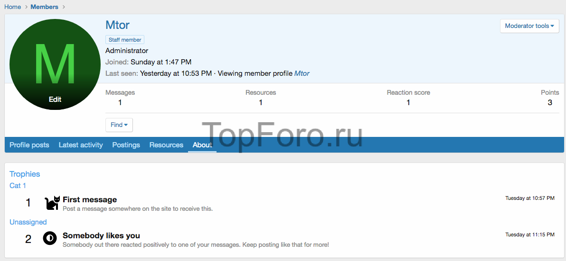Open the Points total
The height and width of the screenshot is (261, 566).
click(550, 102)
